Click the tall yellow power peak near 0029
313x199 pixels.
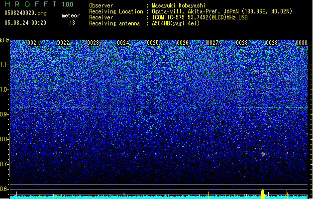click(x=263, y=194)
